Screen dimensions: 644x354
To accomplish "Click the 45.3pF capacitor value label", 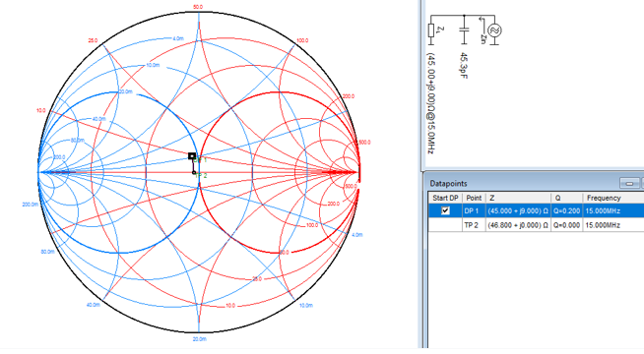I will (464, 65).
